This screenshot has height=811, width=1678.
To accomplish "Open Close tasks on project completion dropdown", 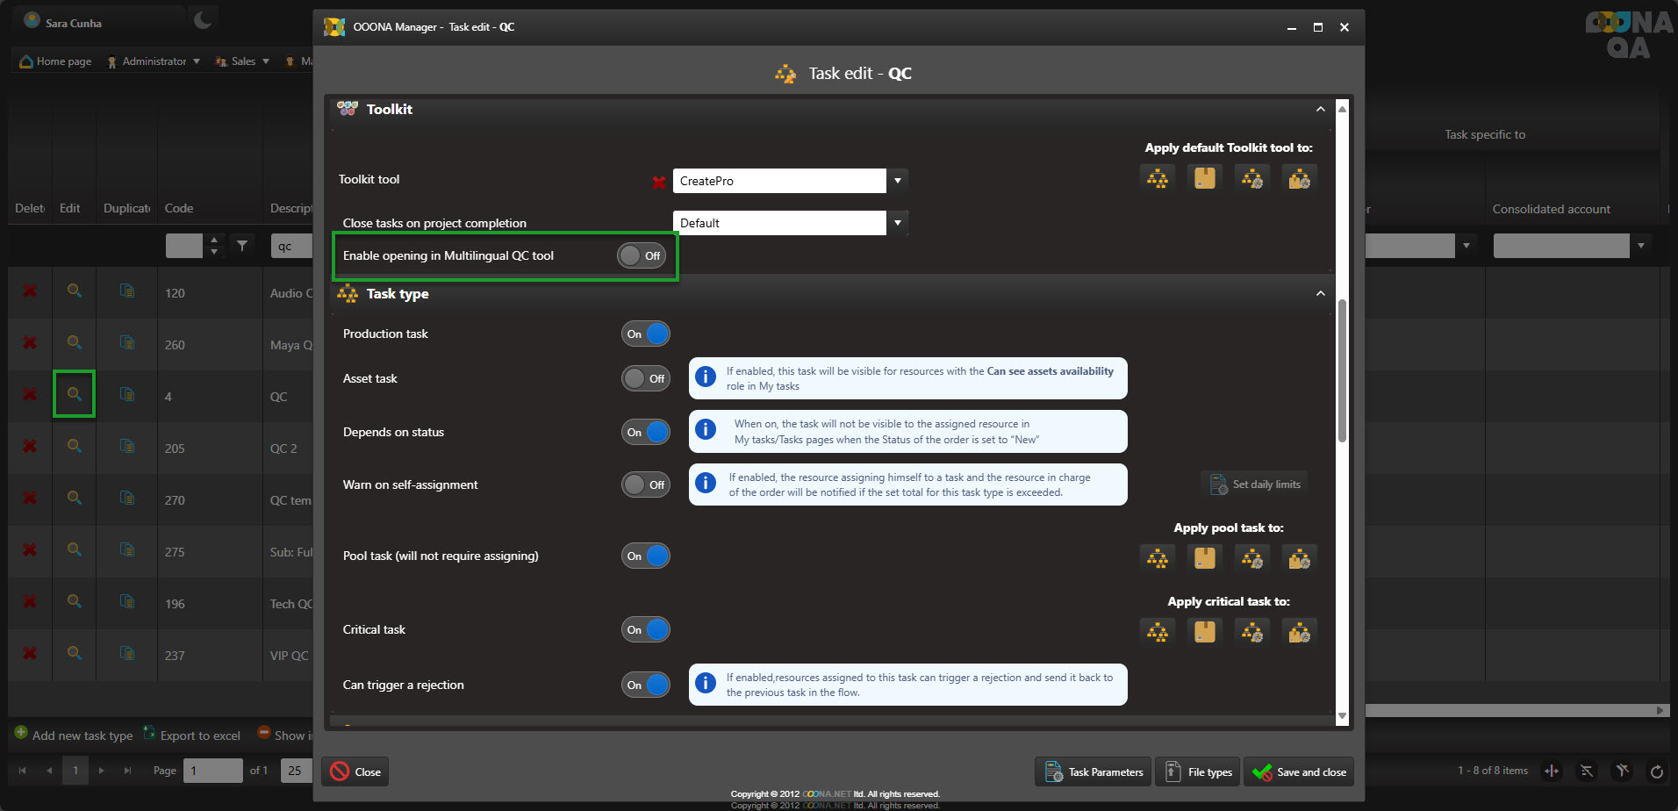I will point(897,223).
